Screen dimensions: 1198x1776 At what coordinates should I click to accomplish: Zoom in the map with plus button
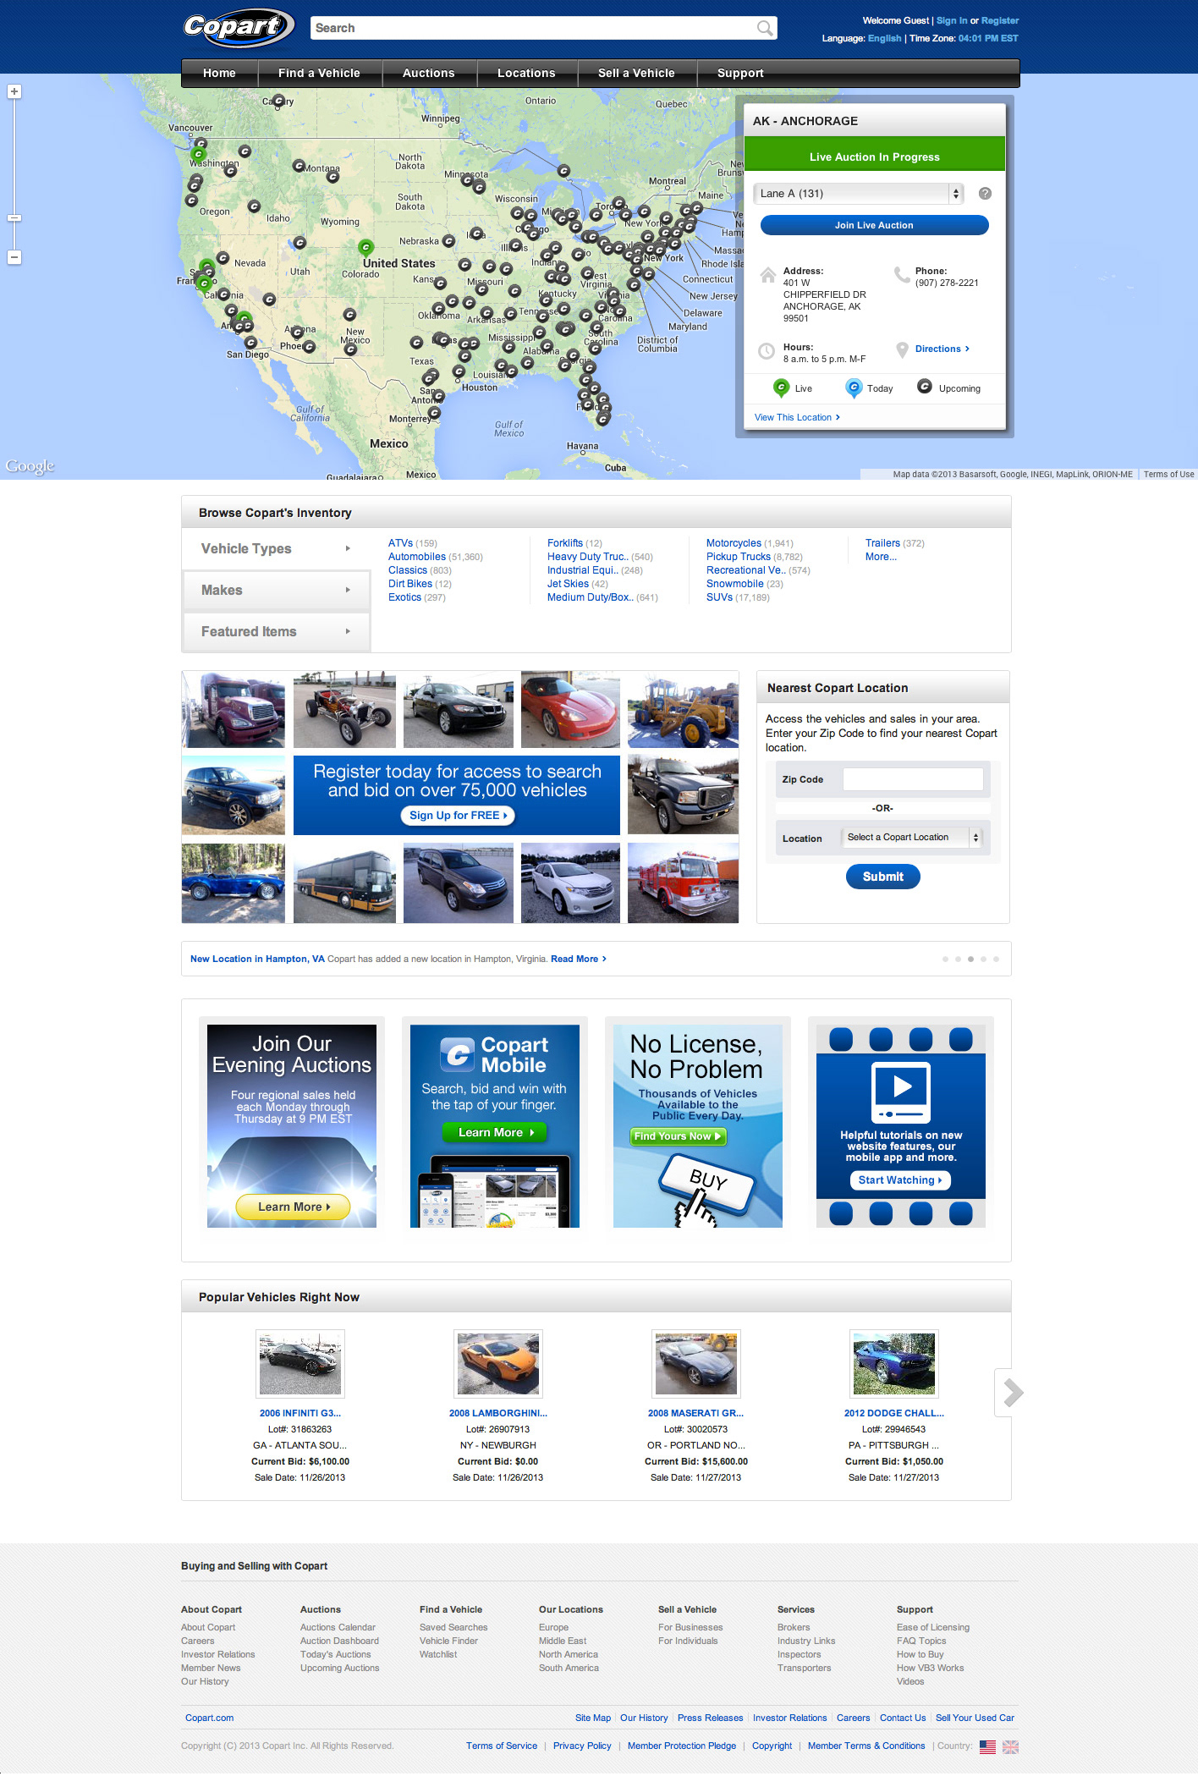click(14, 91)
